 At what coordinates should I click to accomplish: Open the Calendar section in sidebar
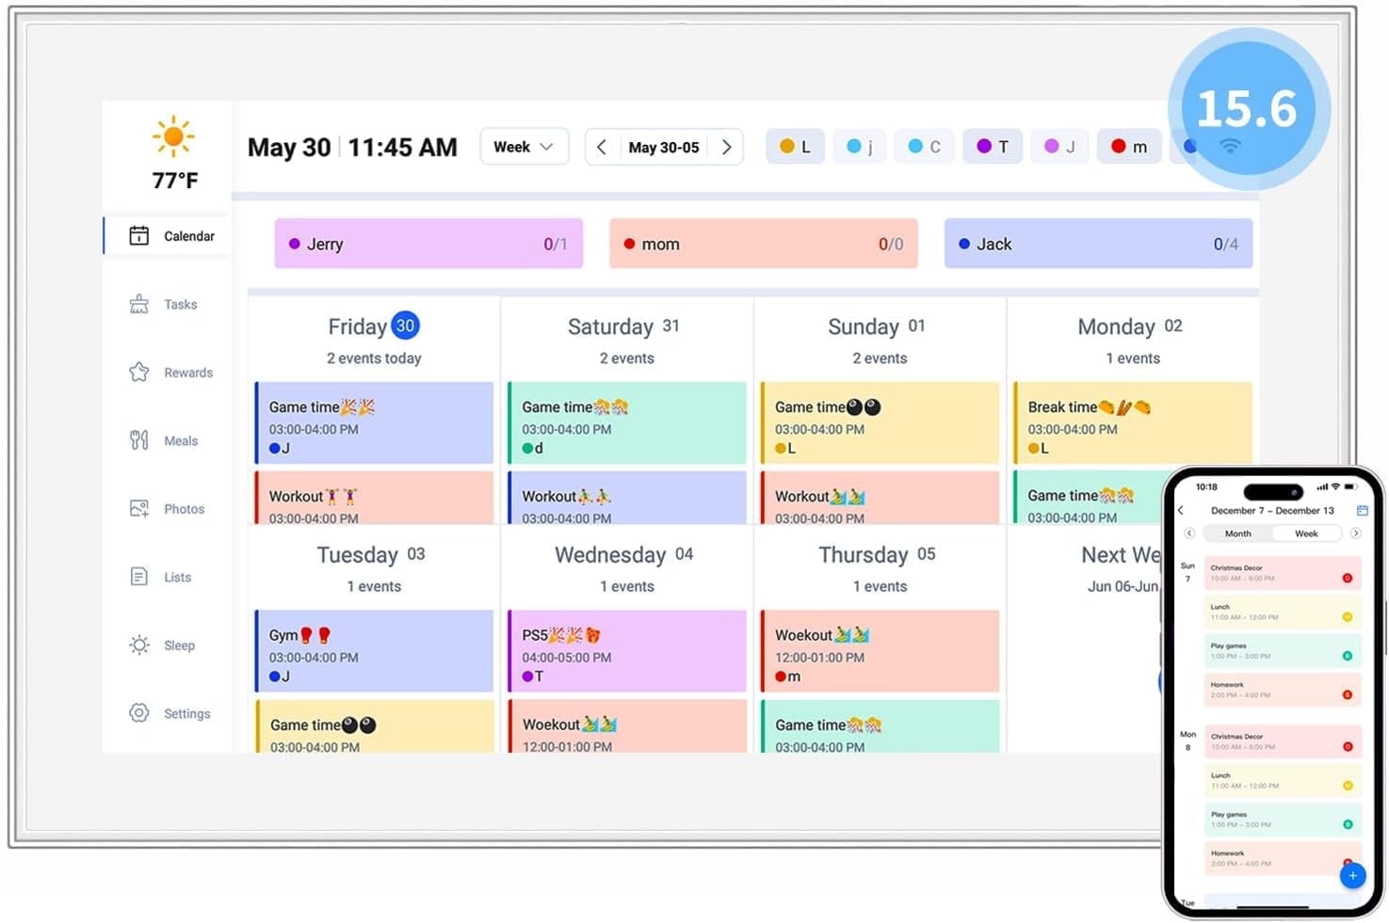171,236
